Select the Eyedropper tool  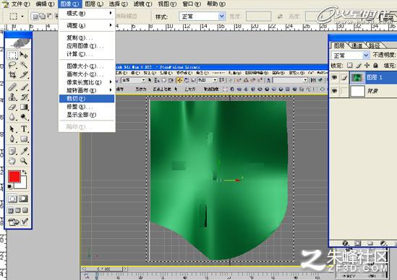pos(24,151)
